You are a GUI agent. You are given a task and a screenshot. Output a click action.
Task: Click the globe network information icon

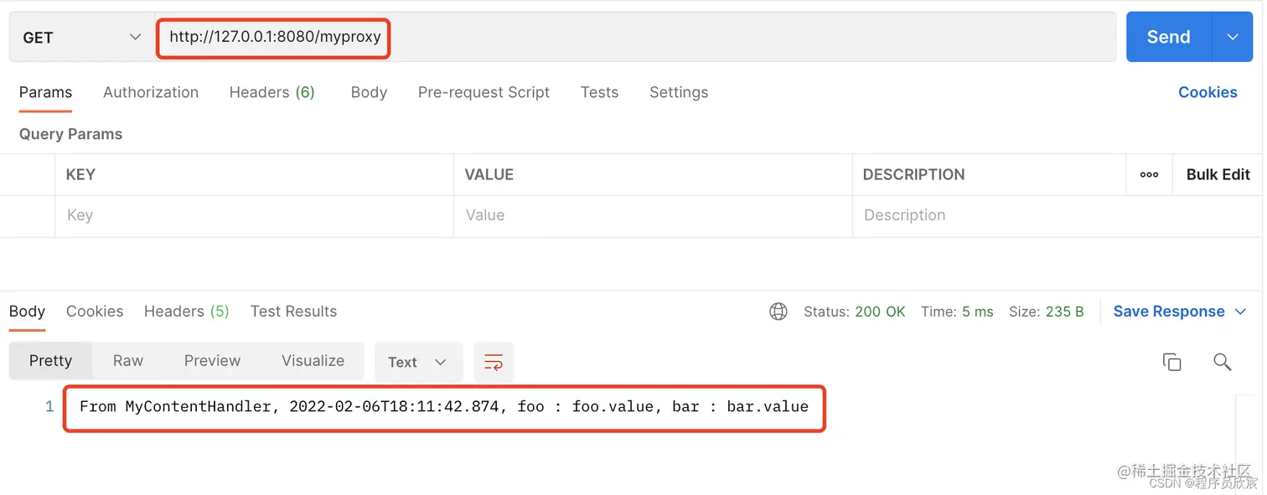[x=778, y=312]
